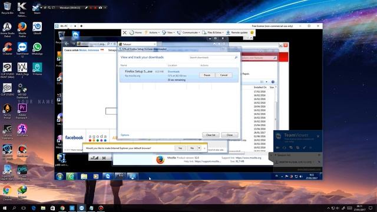Open the Communicate menu in TeamViewer toolbar
377x212 pixels.
click(188, 32)
